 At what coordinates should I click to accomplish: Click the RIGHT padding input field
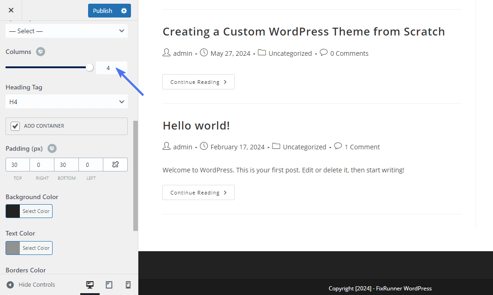[x=42, y=165]
